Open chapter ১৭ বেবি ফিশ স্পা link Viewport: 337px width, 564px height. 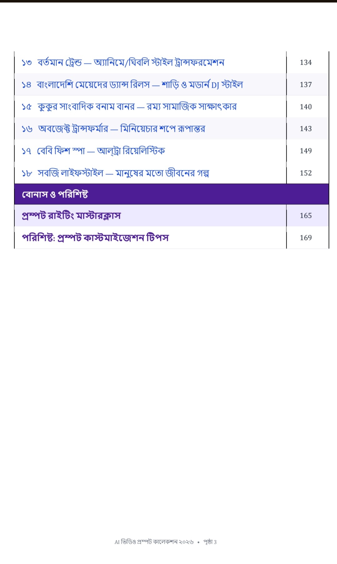93,151
